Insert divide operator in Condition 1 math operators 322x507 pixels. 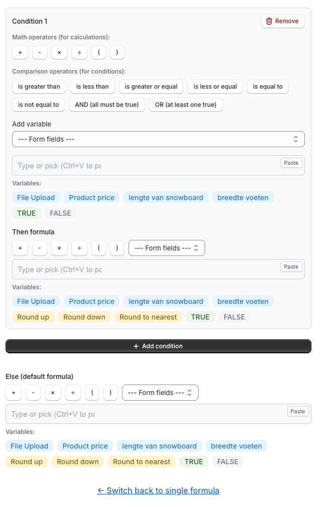point(79,52)
